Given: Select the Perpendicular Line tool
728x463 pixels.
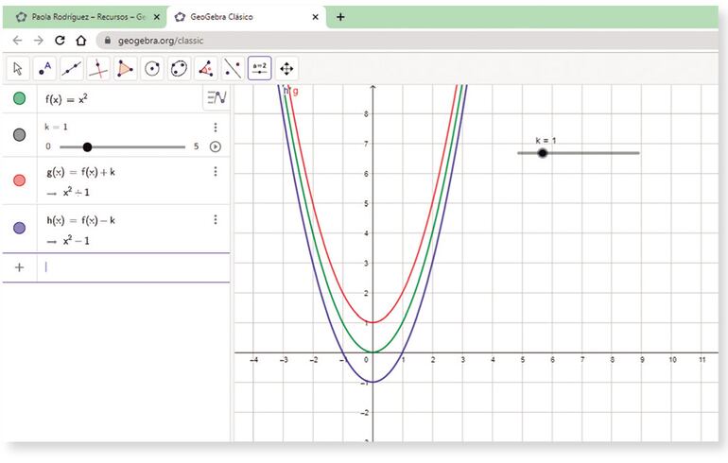Looking at the screenshot, I should pos(98,69).
